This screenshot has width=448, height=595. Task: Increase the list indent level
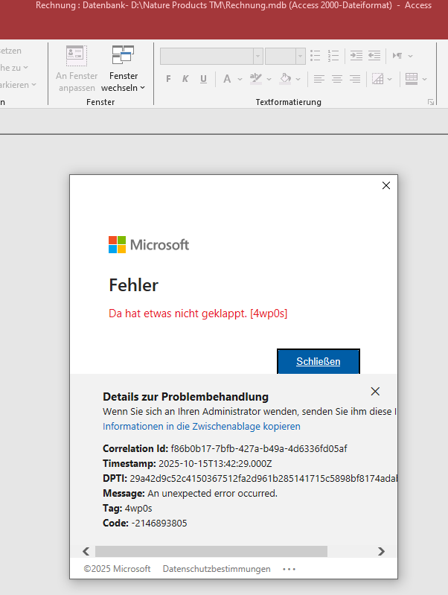(x=356, y=56)
